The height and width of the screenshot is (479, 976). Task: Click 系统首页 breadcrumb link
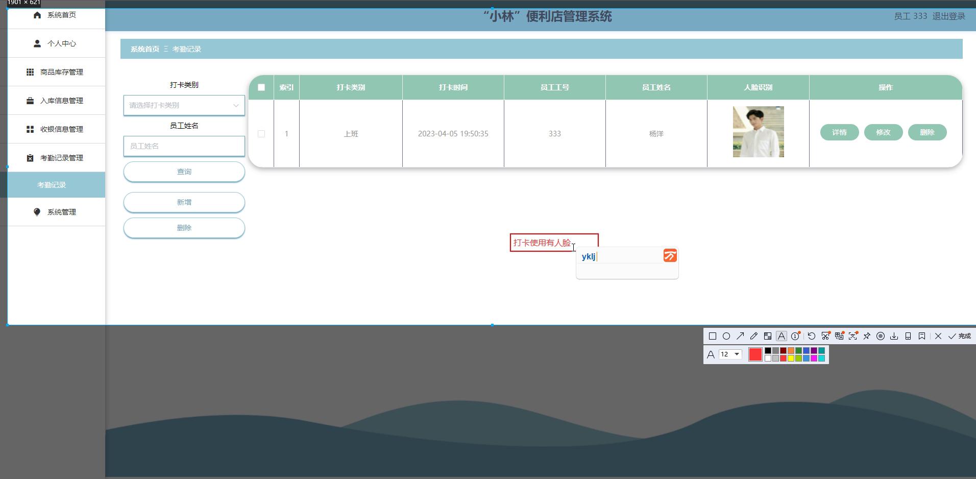145,49
